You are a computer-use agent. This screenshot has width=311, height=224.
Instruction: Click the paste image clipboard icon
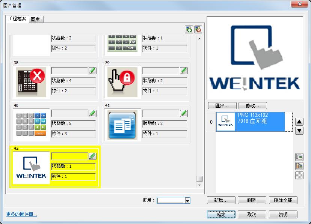[x=299, y=166]
